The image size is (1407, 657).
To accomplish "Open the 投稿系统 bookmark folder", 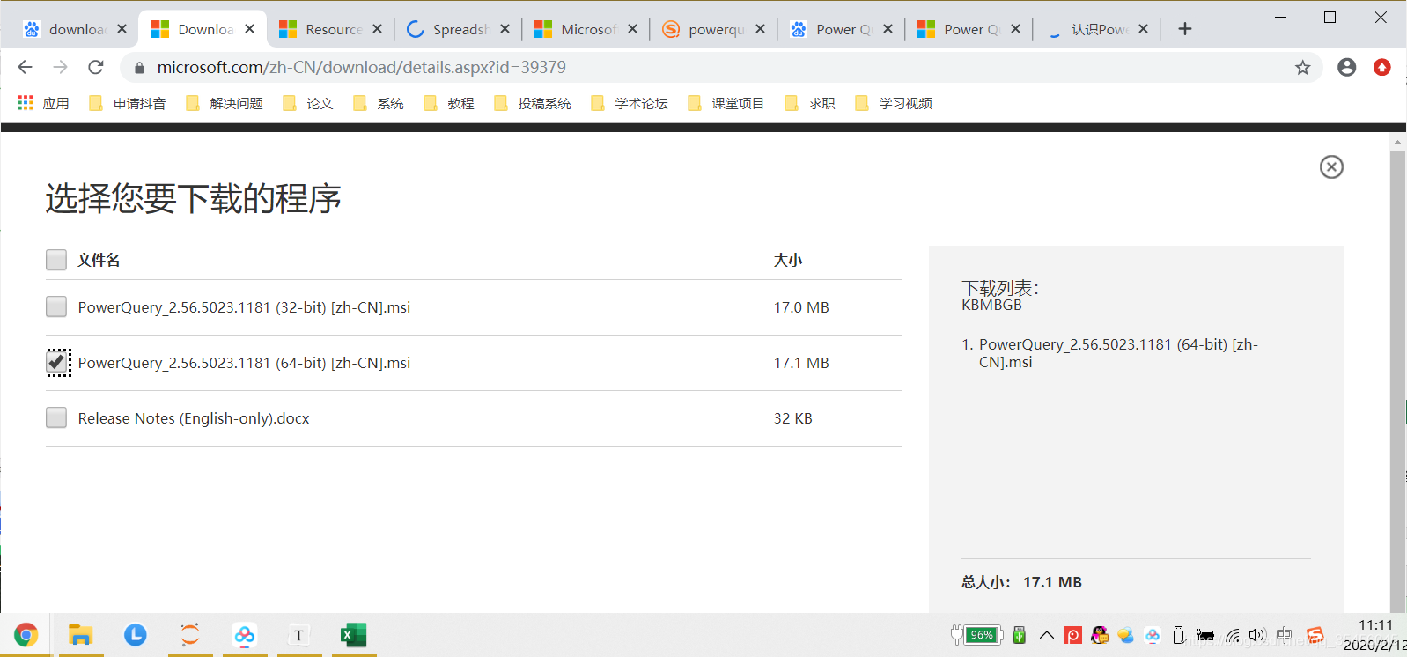I will click(x=533, y=103).
